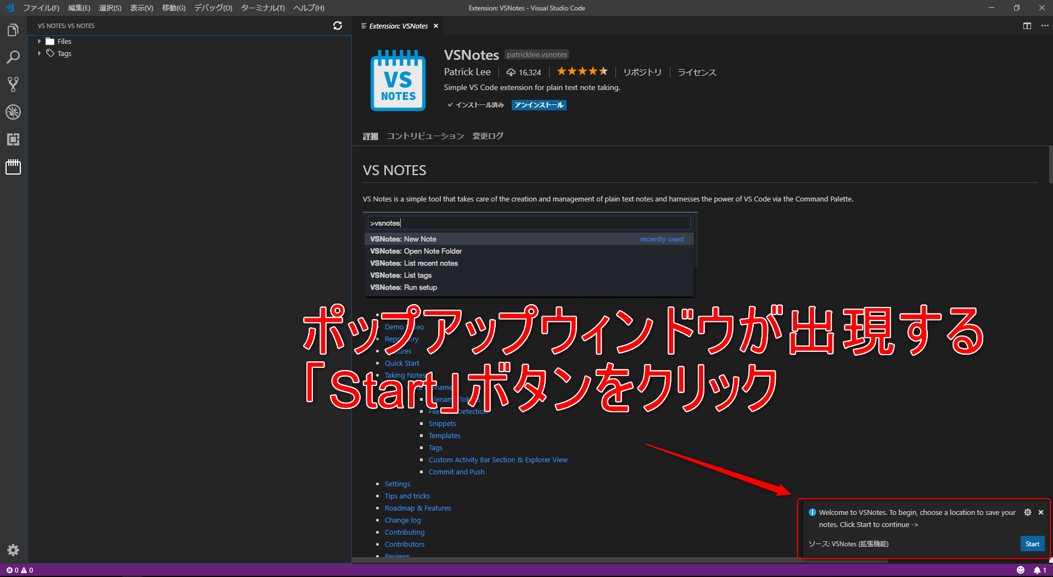Click the install count 16,324
Screen dimensions: 1053x577
click(524, 72)
